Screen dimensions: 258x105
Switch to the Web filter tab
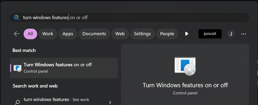point(120,34)
